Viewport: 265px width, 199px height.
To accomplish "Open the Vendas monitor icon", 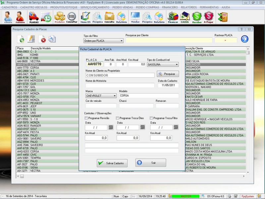I will pyautogui.click(x=135, y=17).
